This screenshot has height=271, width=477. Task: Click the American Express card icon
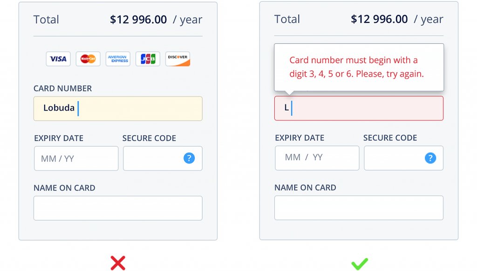(x=117, y=59)
